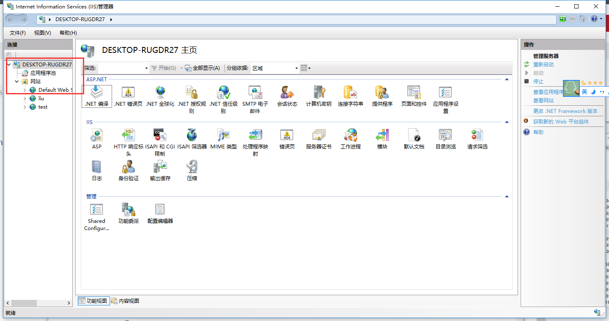Click 更改 .NET Framework 版本 action
609x321 pixels.
tap(565, 111)
